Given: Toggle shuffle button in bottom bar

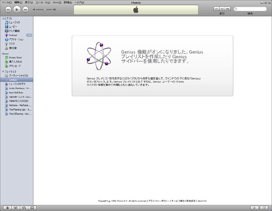Looking at the screenshot, I should pyautogui.click(x=16, y=208).
